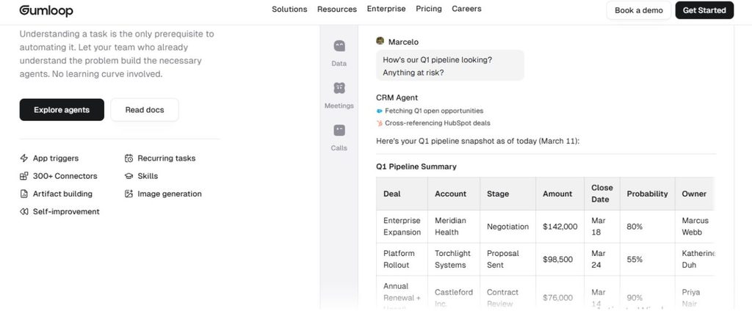Click the Calls sidebar label
752x322 pixels.
[x=339, y=147]
